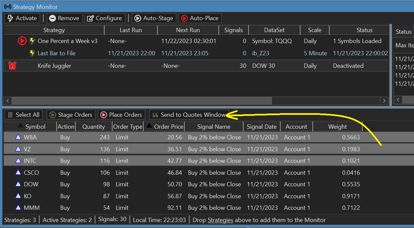The height and width of the screenshot is (228, 414).
Task: Click the triangle icon next to CSCO
Action: [x=18, y=172]
